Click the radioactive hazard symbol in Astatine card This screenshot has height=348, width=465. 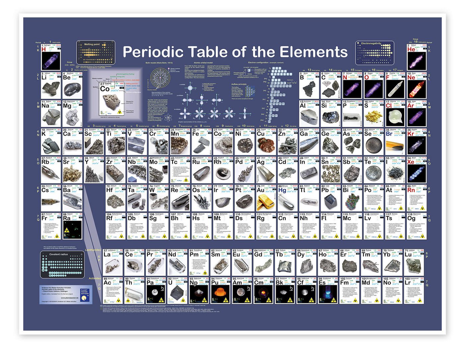(401, 208)
